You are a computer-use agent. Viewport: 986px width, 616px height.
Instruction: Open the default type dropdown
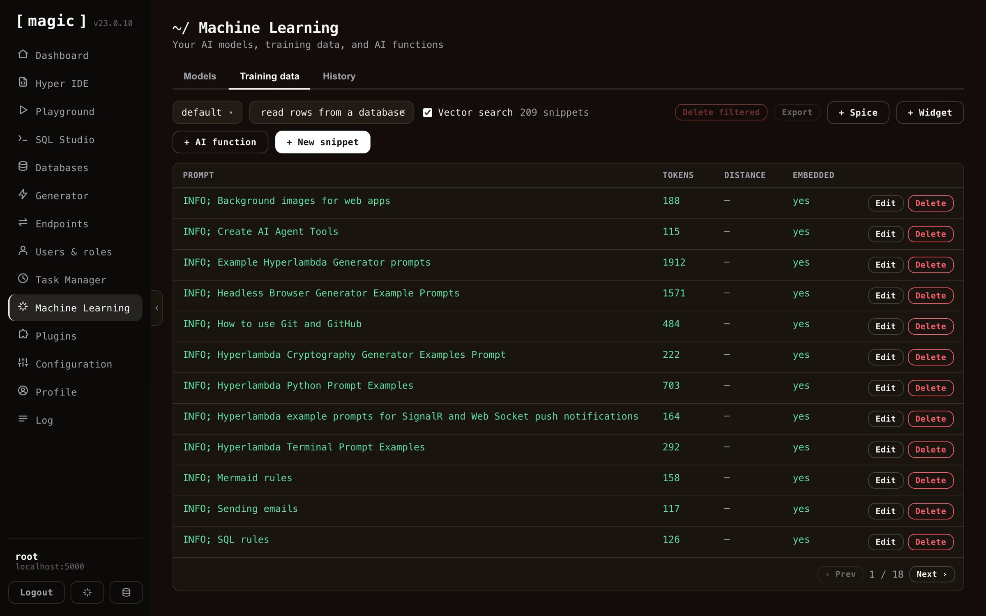point(207,113)
